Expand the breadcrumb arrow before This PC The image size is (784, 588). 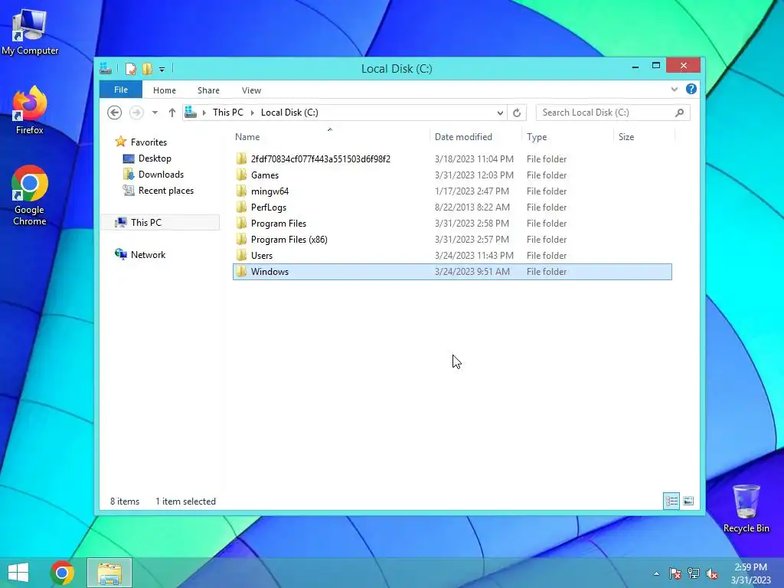coord(204,113)
